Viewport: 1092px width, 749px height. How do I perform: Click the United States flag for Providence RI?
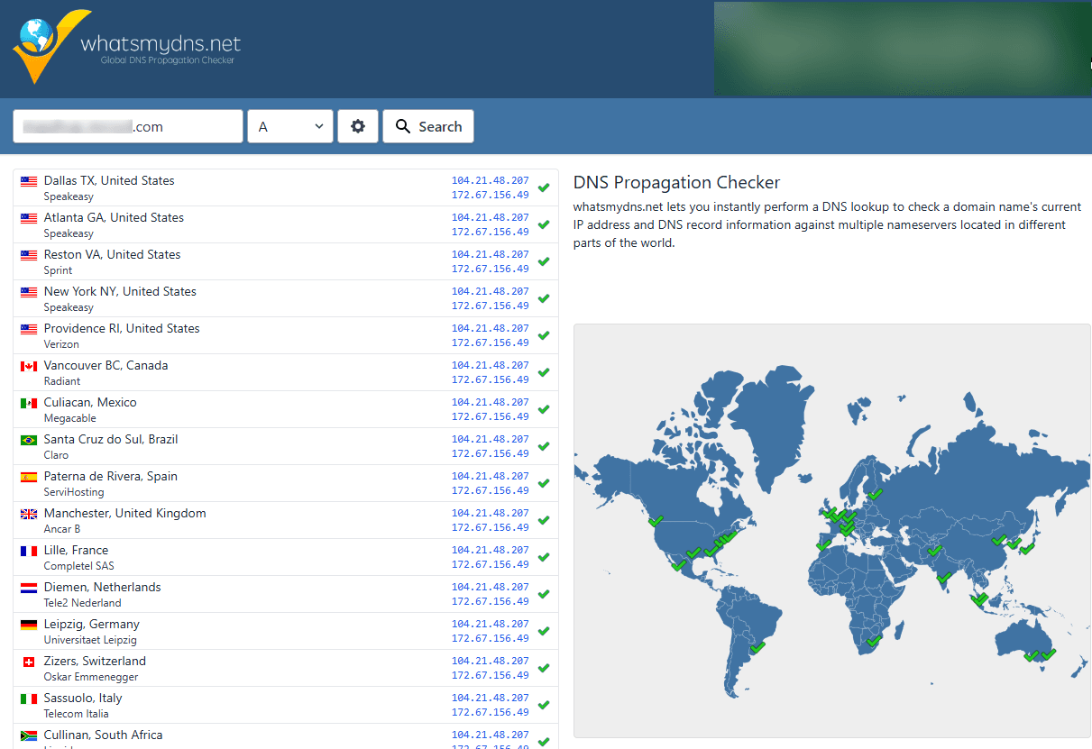tap(29, 329)
